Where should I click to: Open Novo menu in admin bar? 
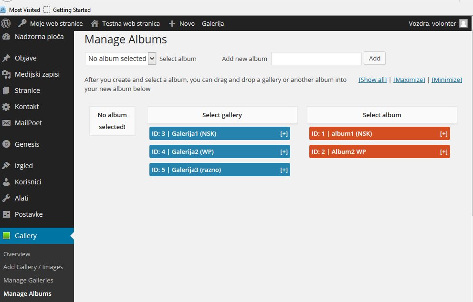(181, 23)
